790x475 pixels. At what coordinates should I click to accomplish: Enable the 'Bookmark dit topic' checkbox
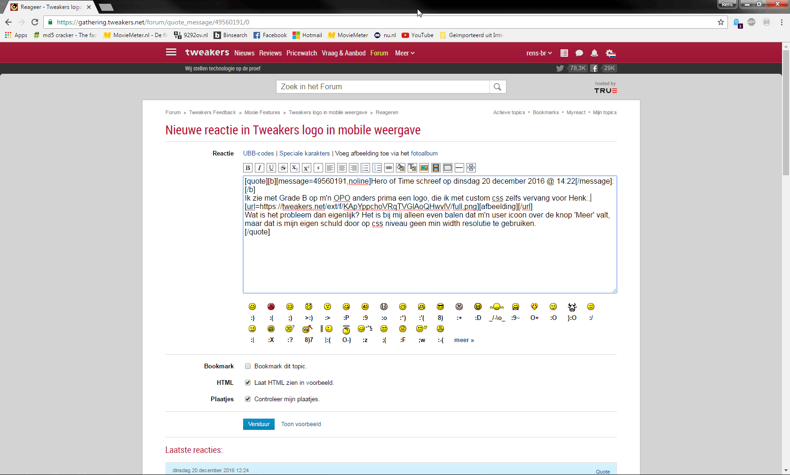click(x=248, y=366)
